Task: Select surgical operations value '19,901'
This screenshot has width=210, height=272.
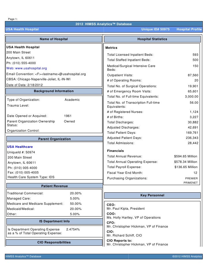Action: [x=193, y=86]
